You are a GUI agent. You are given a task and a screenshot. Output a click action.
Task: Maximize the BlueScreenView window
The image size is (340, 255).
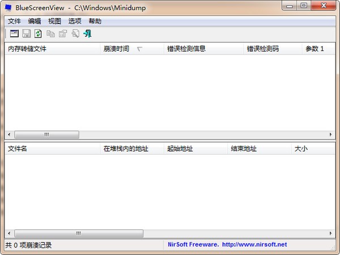pos(304,6)
